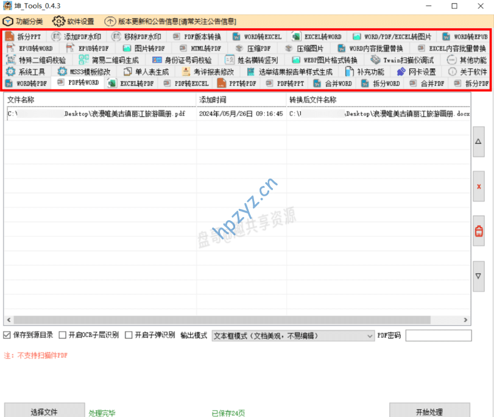Viewport: 494px width, 417px height.
Task: Switch to the 压缩PDF tab
Action: (253, 48)
